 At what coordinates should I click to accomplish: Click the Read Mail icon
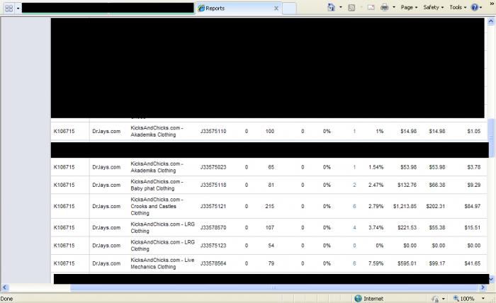click(x=371, y=7)
